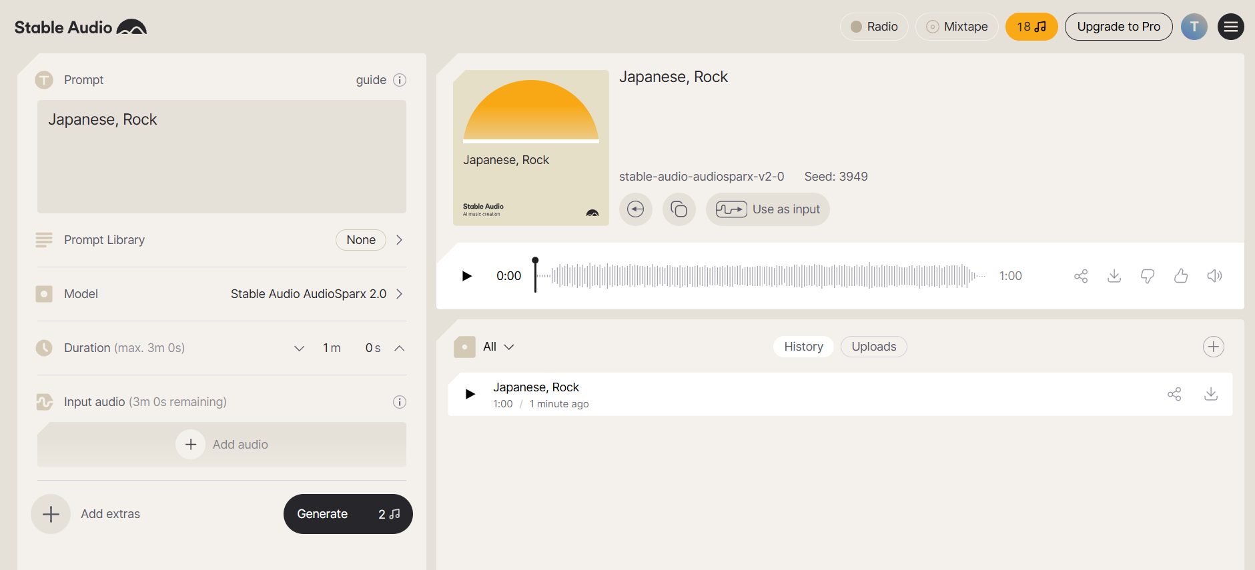Open the hamburger main menu

point(1230,27)
